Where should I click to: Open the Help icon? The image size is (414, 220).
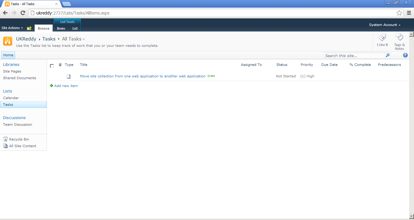pos(405,55)
